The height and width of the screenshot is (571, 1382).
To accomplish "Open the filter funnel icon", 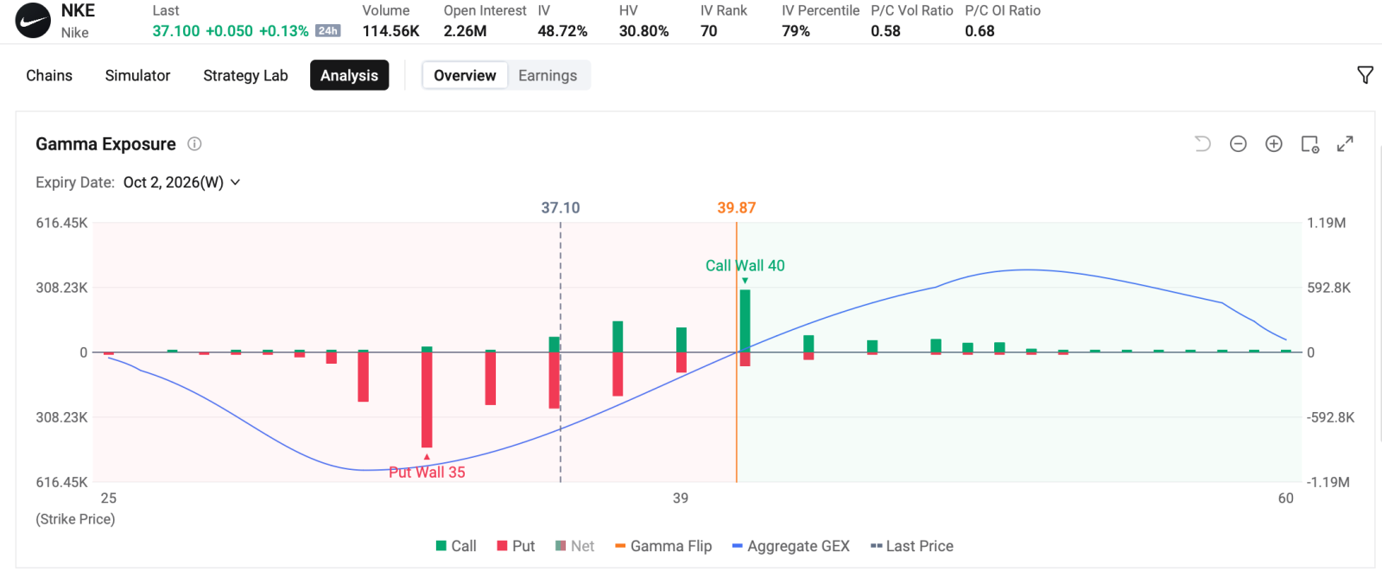I will 1365,75.
